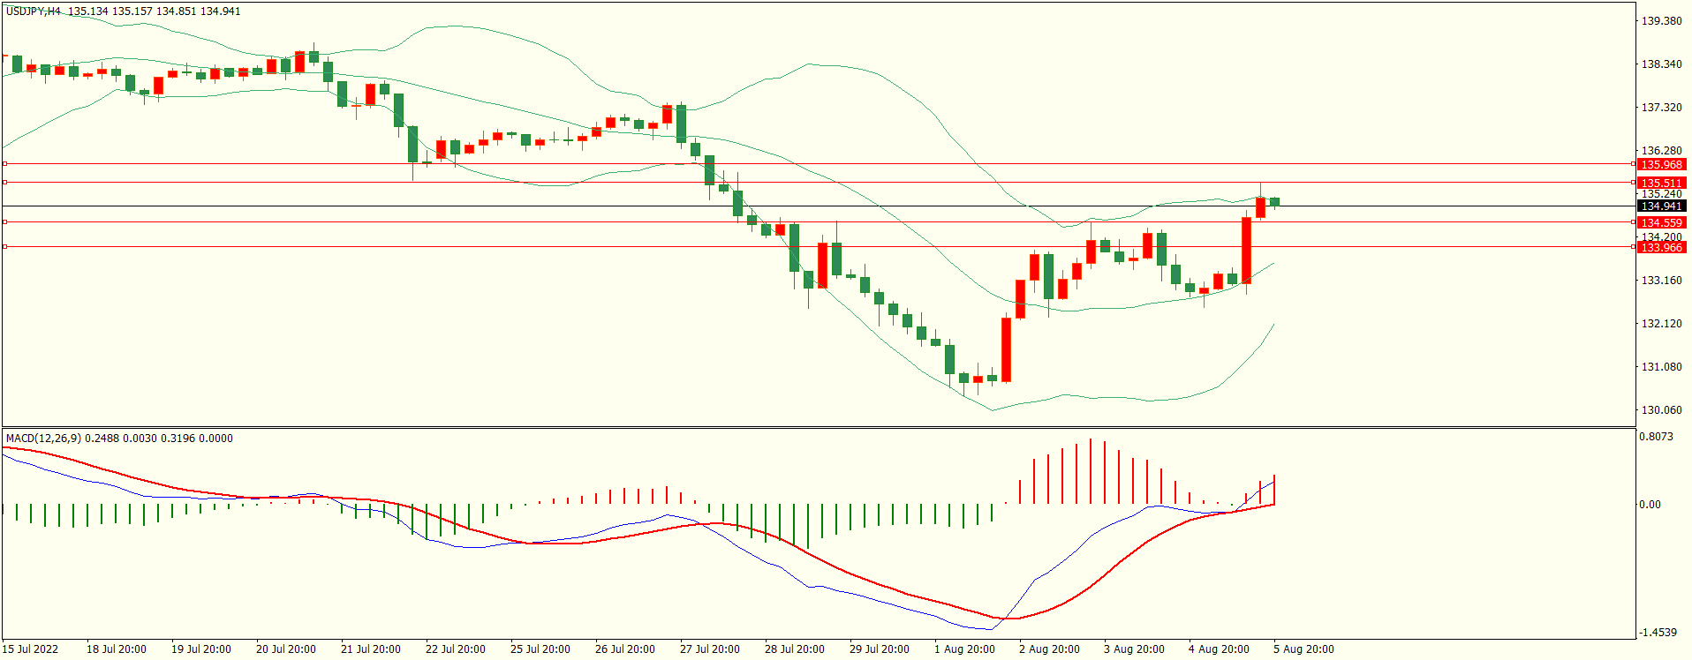
Task: Click the 25 Jul 20:00 time label
Action: [540, 649]
